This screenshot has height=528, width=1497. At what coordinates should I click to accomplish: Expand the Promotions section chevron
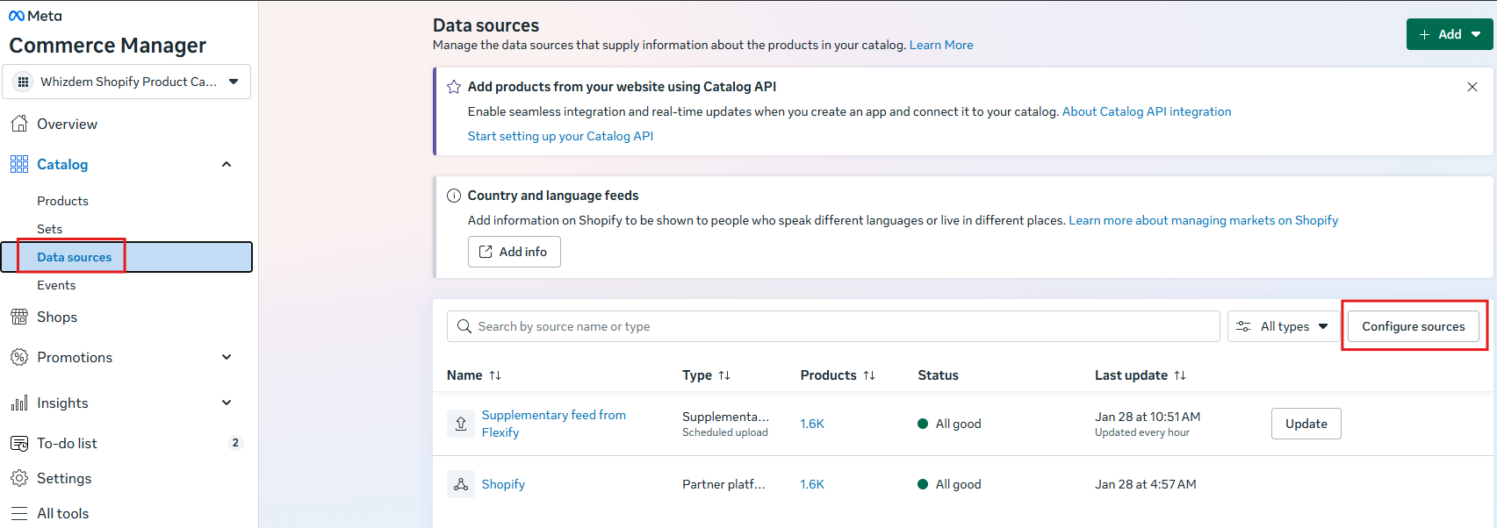(227, 357)
